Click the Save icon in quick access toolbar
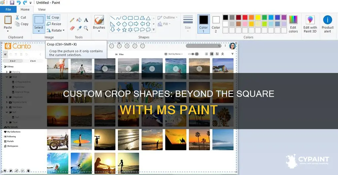This screenshot has height=175, width=338. coord(12,3)
